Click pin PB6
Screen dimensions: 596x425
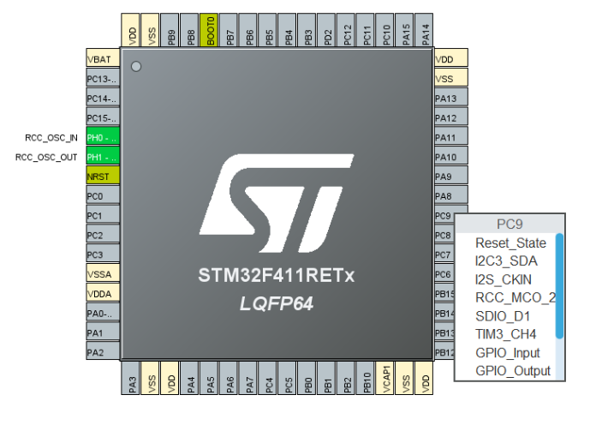point(247,30)
